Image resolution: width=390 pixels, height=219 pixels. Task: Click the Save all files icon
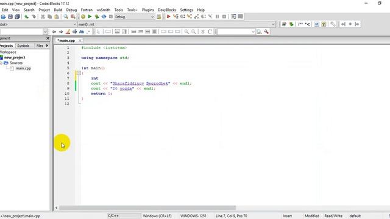tap(17, 16)
